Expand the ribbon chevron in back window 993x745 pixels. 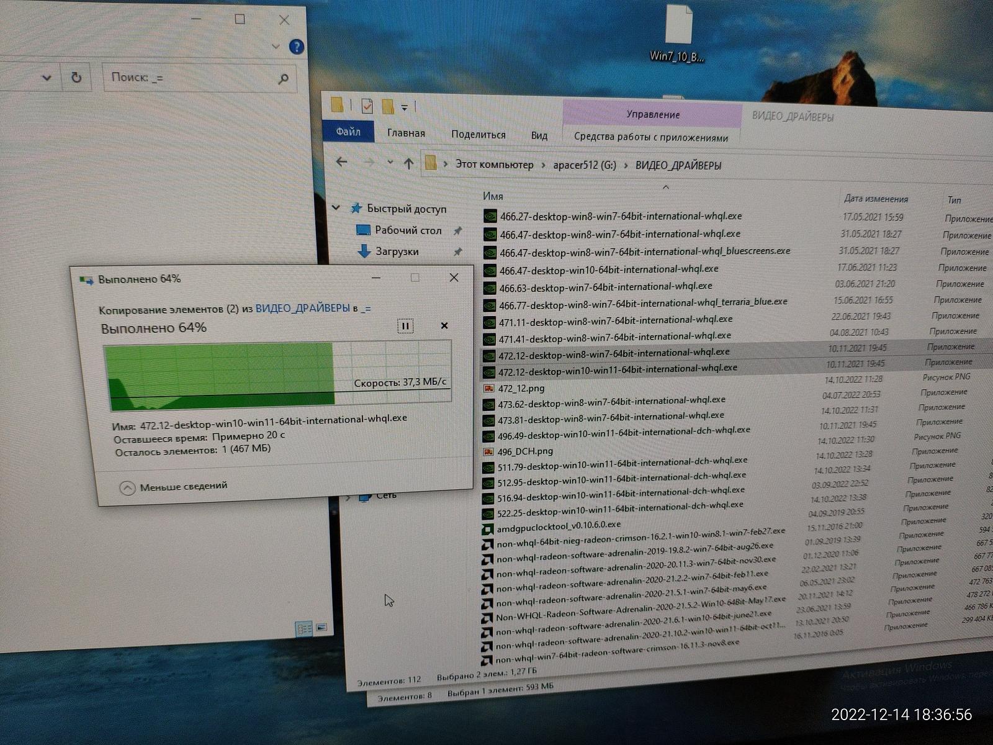276,47
